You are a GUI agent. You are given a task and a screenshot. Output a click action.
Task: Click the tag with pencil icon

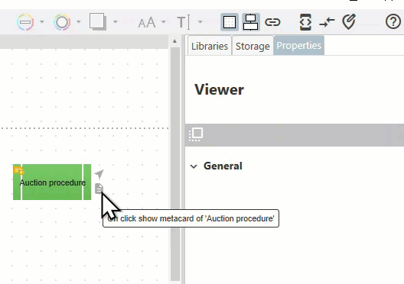[x=349, y=21]
